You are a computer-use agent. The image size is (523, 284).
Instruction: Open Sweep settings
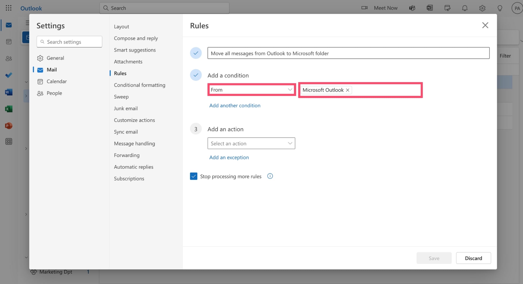point(121,97)
